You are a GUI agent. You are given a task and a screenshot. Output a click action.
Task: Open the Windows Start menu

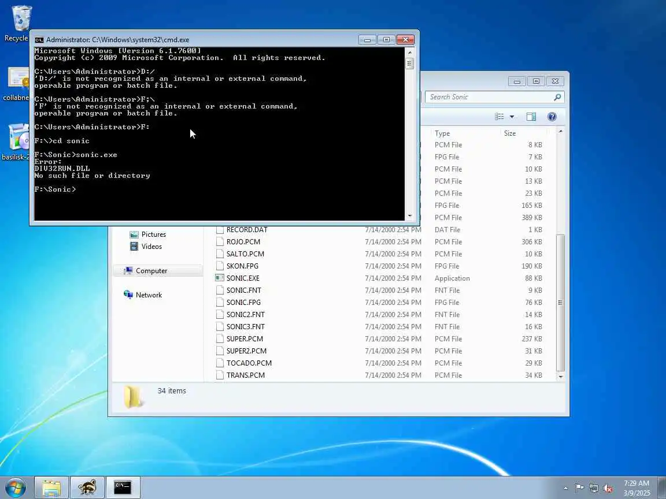[x=16, y=487]
